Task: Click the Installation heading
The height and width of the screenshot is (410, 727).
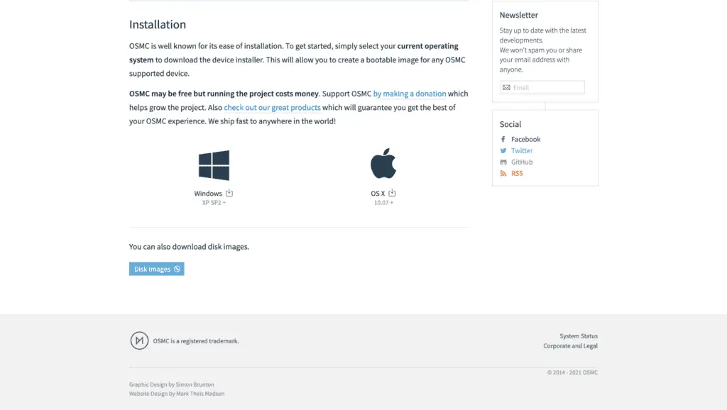Action: point(158,25)
